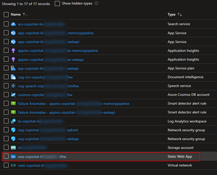
Task: Enable the Show hidden types checkbox
Action: coord(57,3)
